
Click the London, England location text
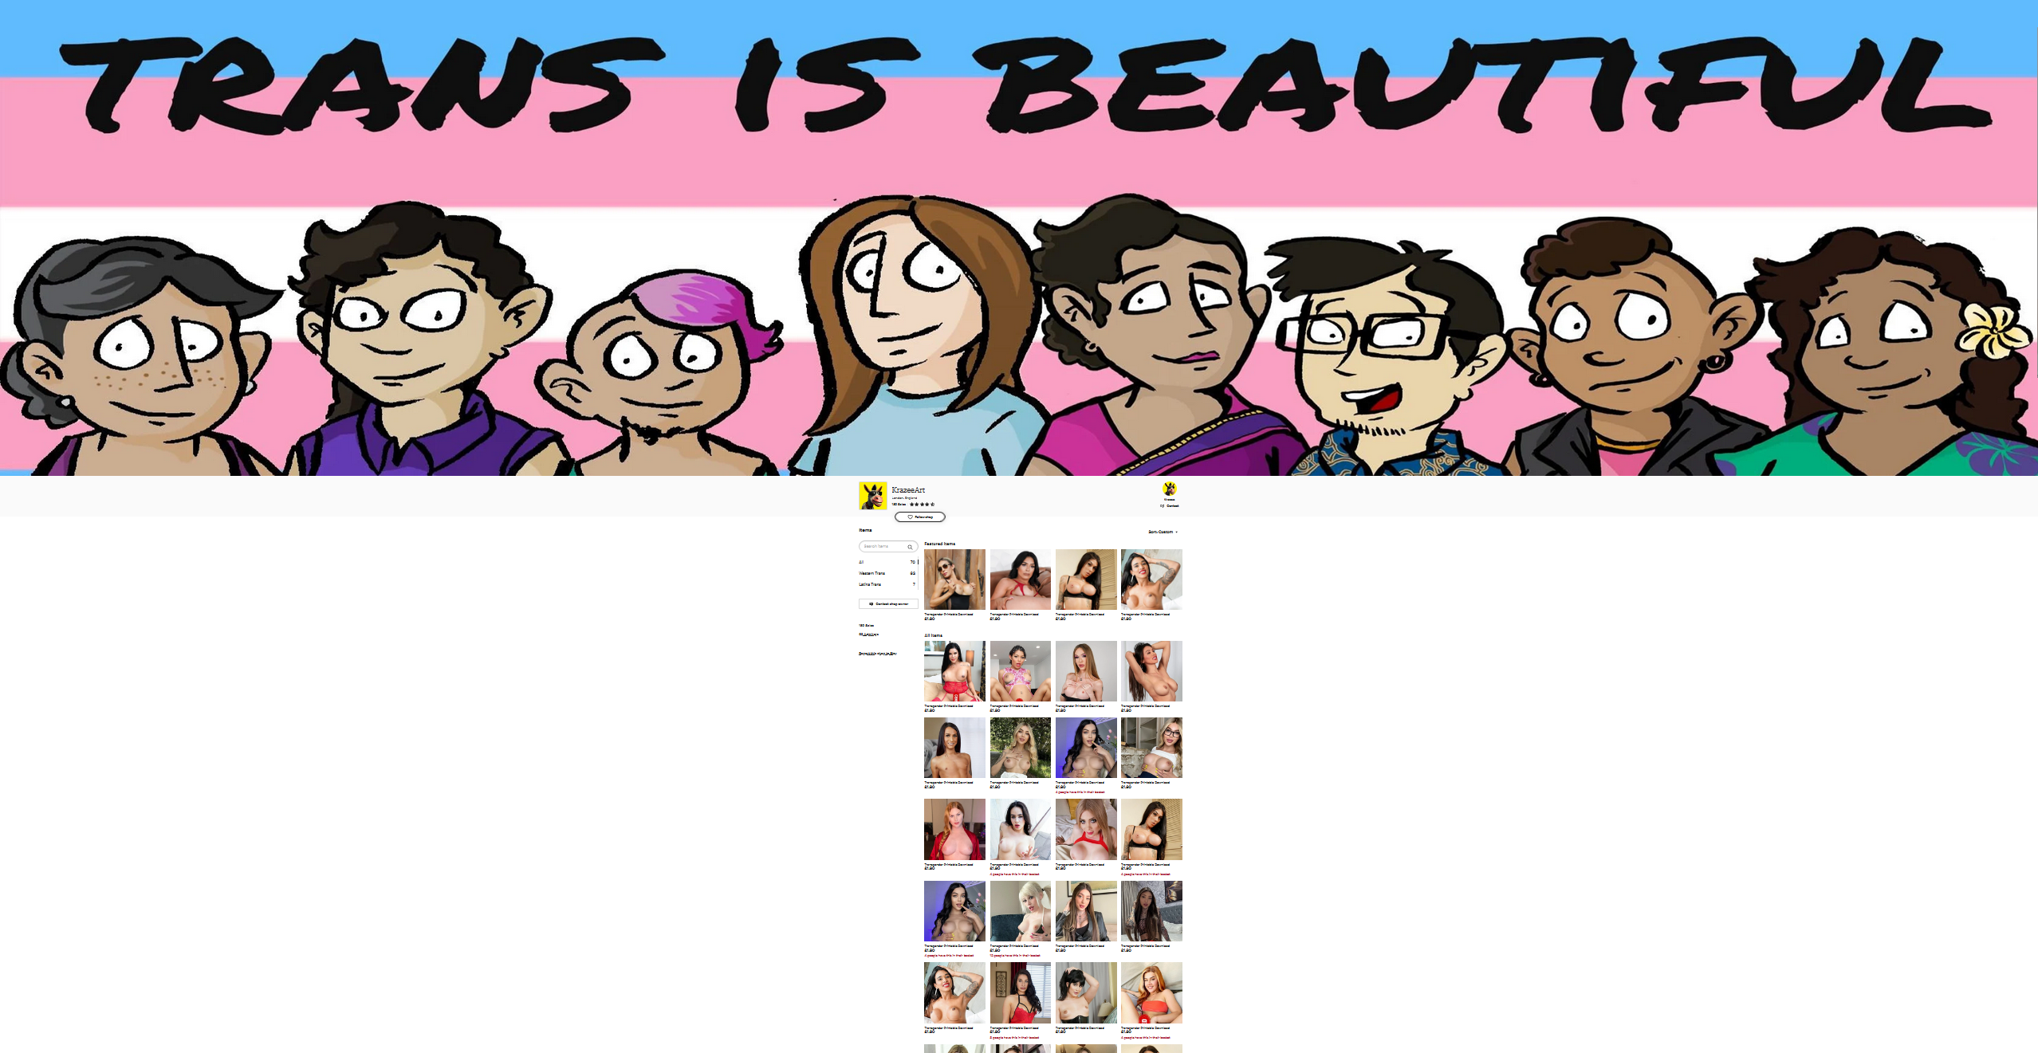(904, 498)
